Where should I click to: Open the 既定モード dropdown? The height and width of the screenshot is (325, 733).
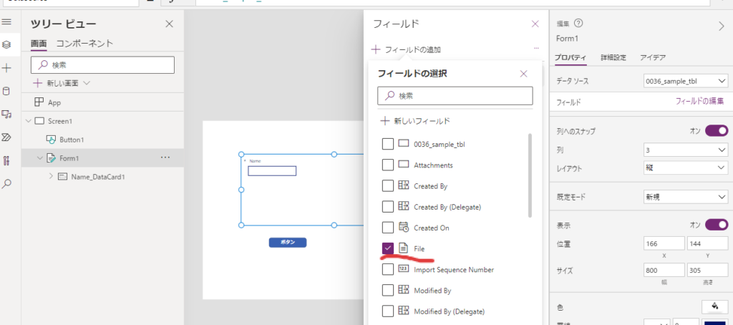point(686,196)
